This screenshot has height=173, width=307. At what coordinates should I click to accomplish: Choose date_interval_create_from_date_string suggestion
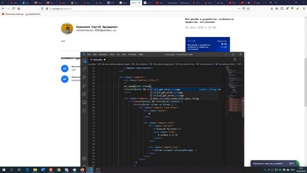click(184, 99)
